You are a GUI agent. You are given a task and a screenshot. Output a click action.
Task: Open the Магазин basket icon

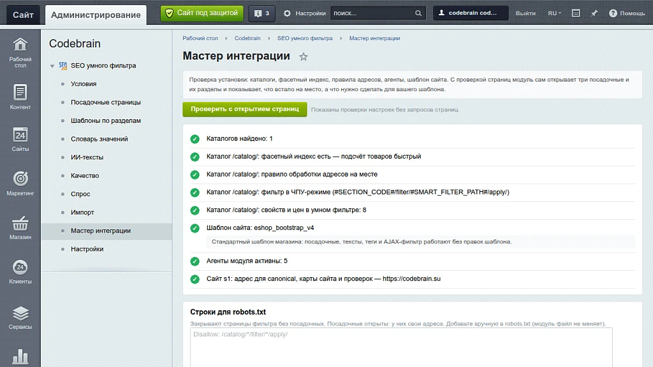pyautogui.click(x=20, y=227)
